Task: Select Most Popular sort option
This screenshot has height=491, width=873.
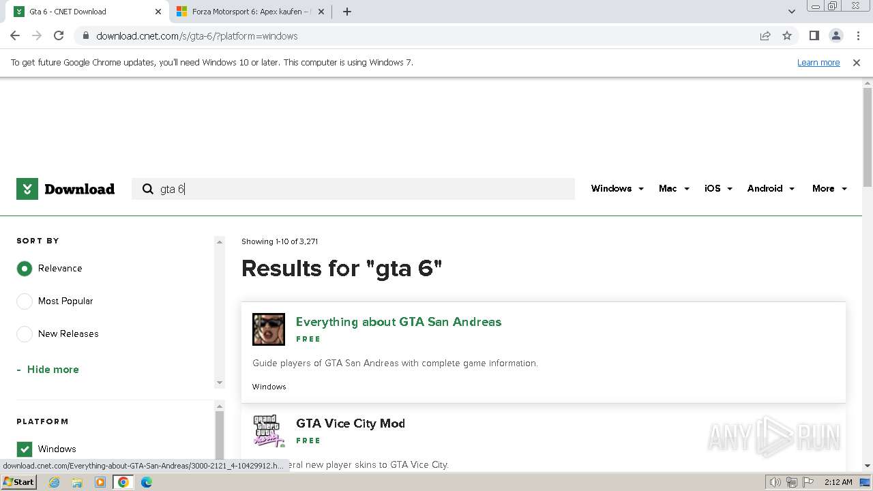Action: pos(25,301)
